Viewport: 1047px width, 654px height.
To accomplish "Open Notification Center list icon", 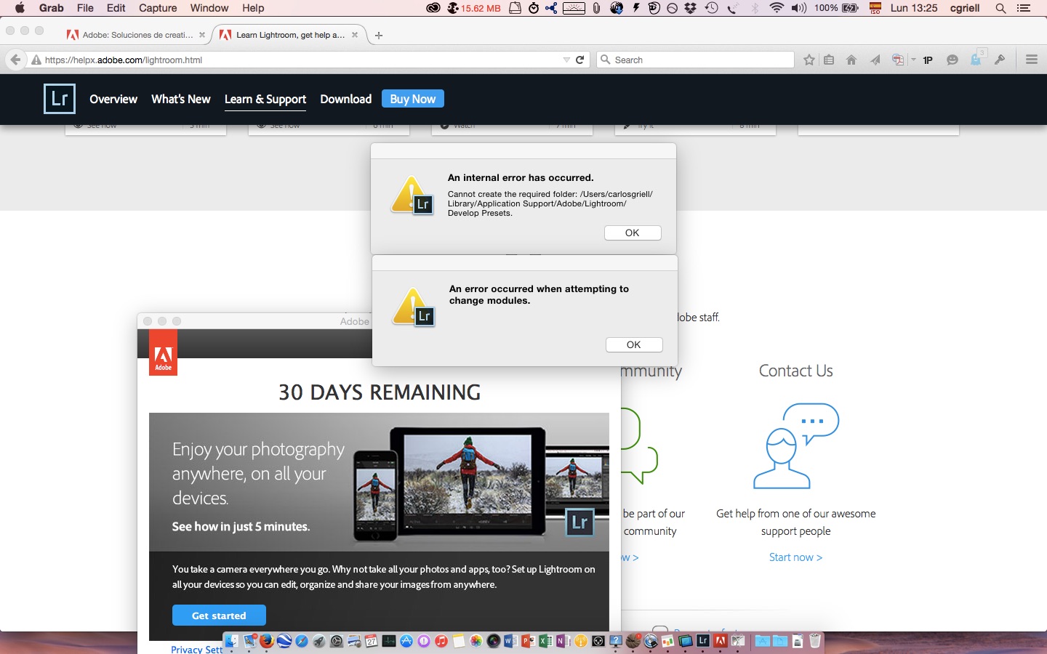I will click(1024, 8).
